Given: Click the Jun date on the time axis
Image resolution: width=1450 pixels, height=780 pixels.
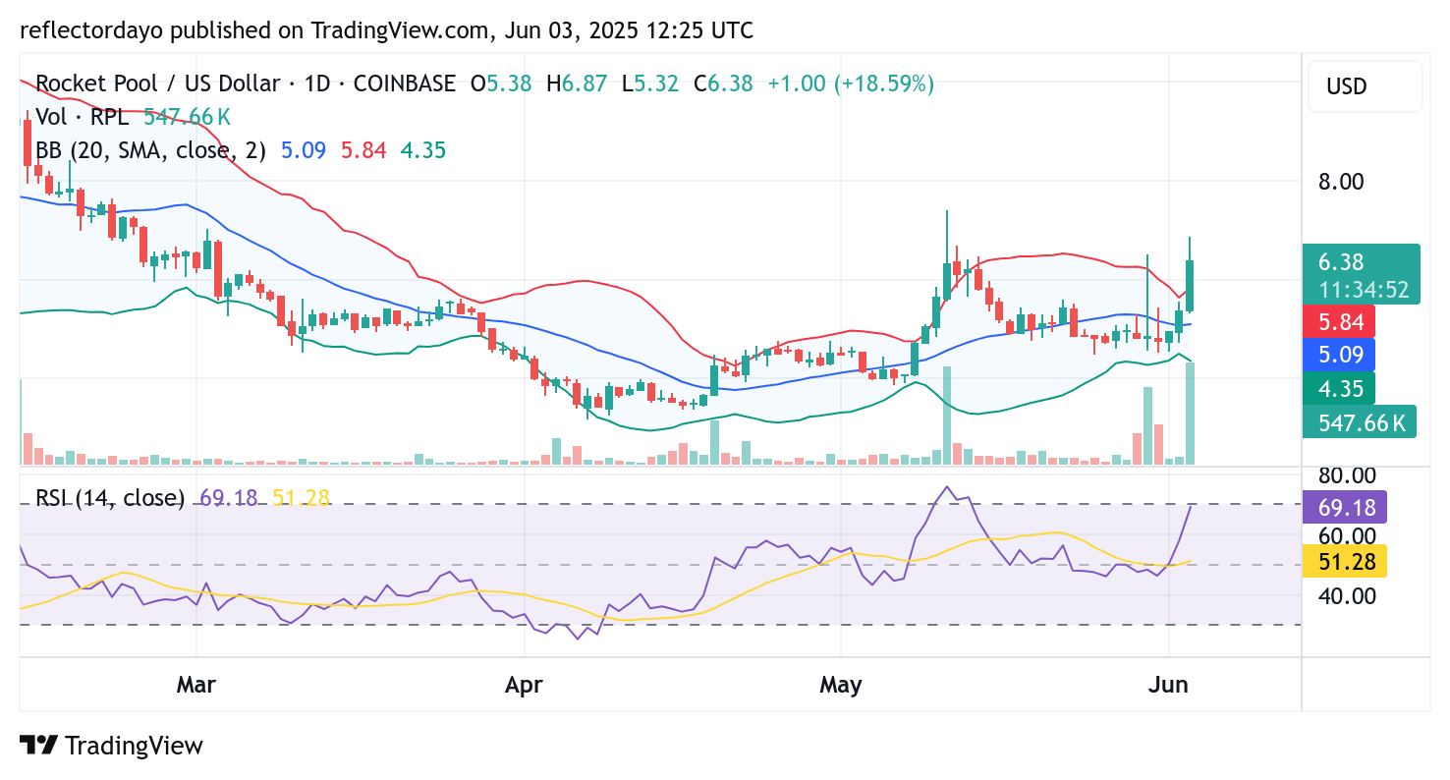Looking at the screenshot, I should coord(1169,684).
